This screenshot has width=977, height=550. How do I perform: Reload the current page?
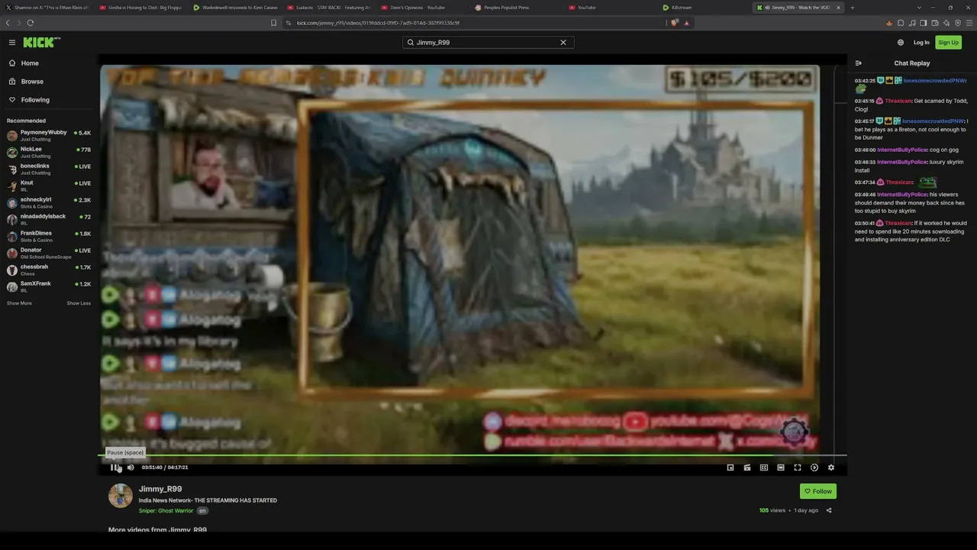[31, 23]
